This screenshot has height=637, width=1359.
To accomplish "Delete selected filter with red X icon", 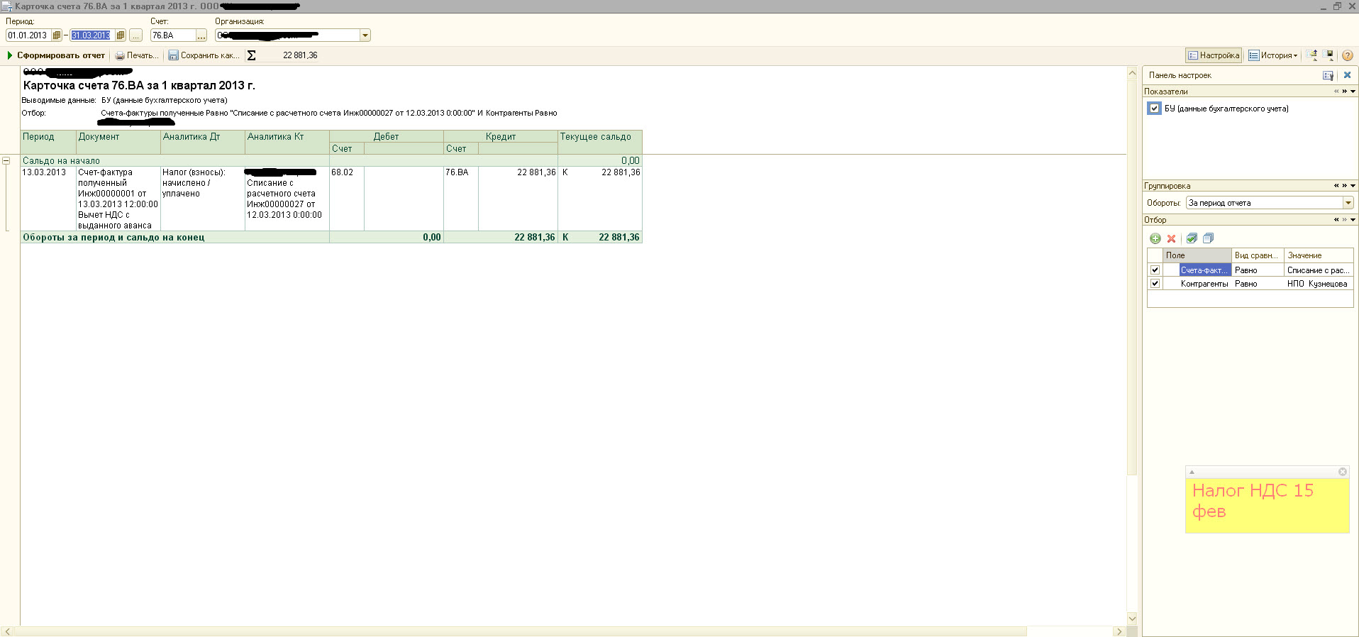I will tap(1171, 238).
